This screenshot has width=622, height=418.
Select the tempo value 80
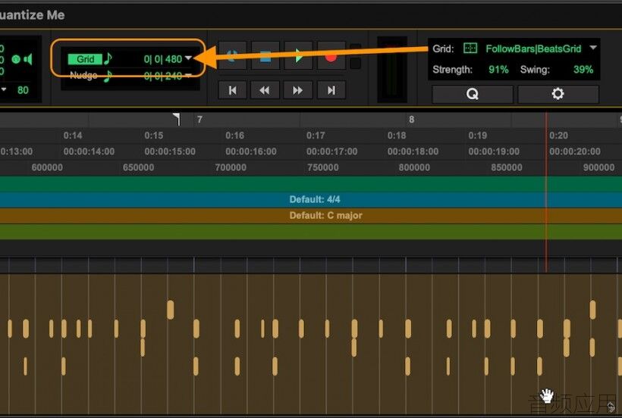(23, 90)
